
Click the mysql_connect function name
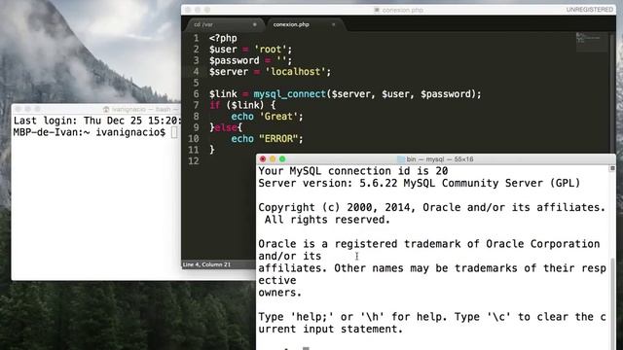[x=290, y=94]
